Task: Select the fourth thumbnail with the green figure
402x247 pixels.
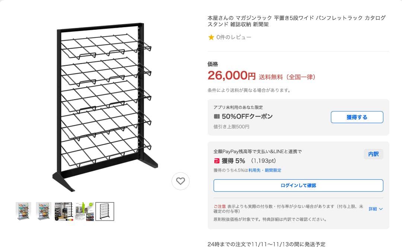Action: [84, 211]
